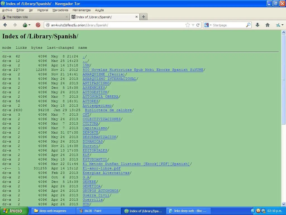Open the HTM folder link
This screenshot has width=286, height=215.
click(86, 204)
